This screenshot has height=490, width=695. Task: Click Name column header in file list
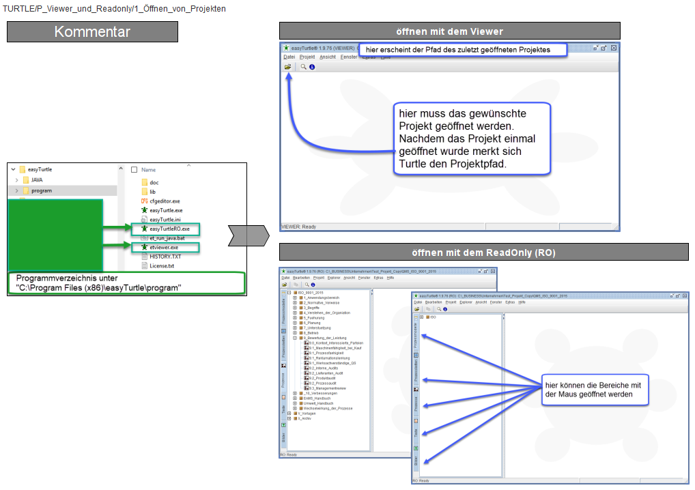148,170
